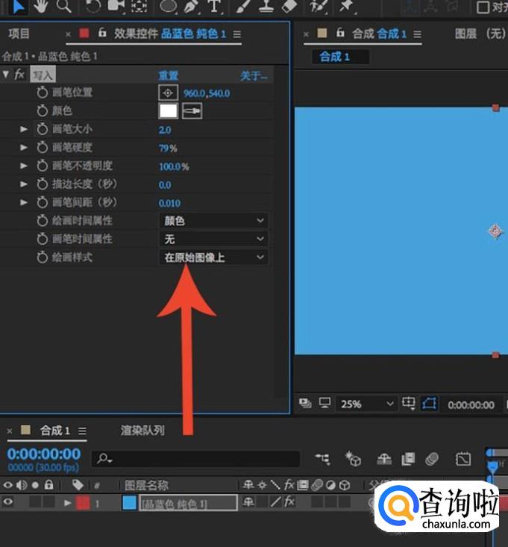Switch to the 项目 panel tab
The image size is (508, 547).
click(19, 34)
